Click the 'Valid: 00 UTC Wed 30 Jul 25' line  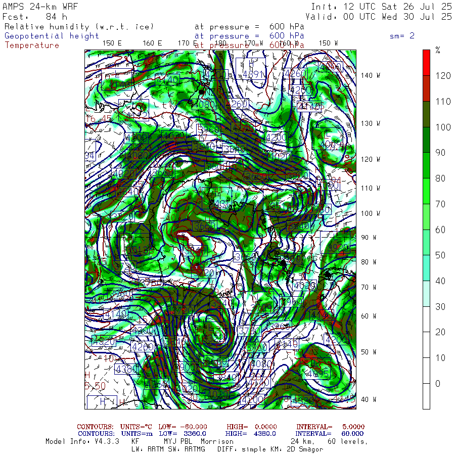tap(378, 17)
